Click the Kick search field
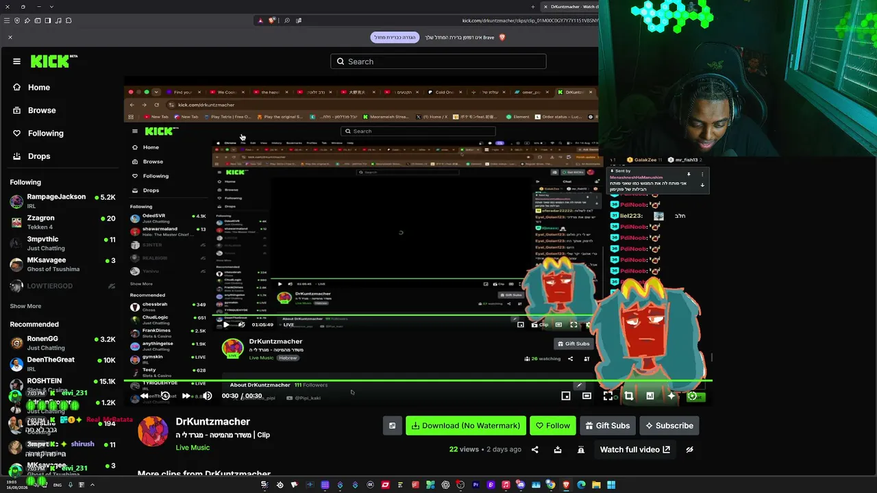Screen dimensions: 877x493 click(x=438, y=62)
